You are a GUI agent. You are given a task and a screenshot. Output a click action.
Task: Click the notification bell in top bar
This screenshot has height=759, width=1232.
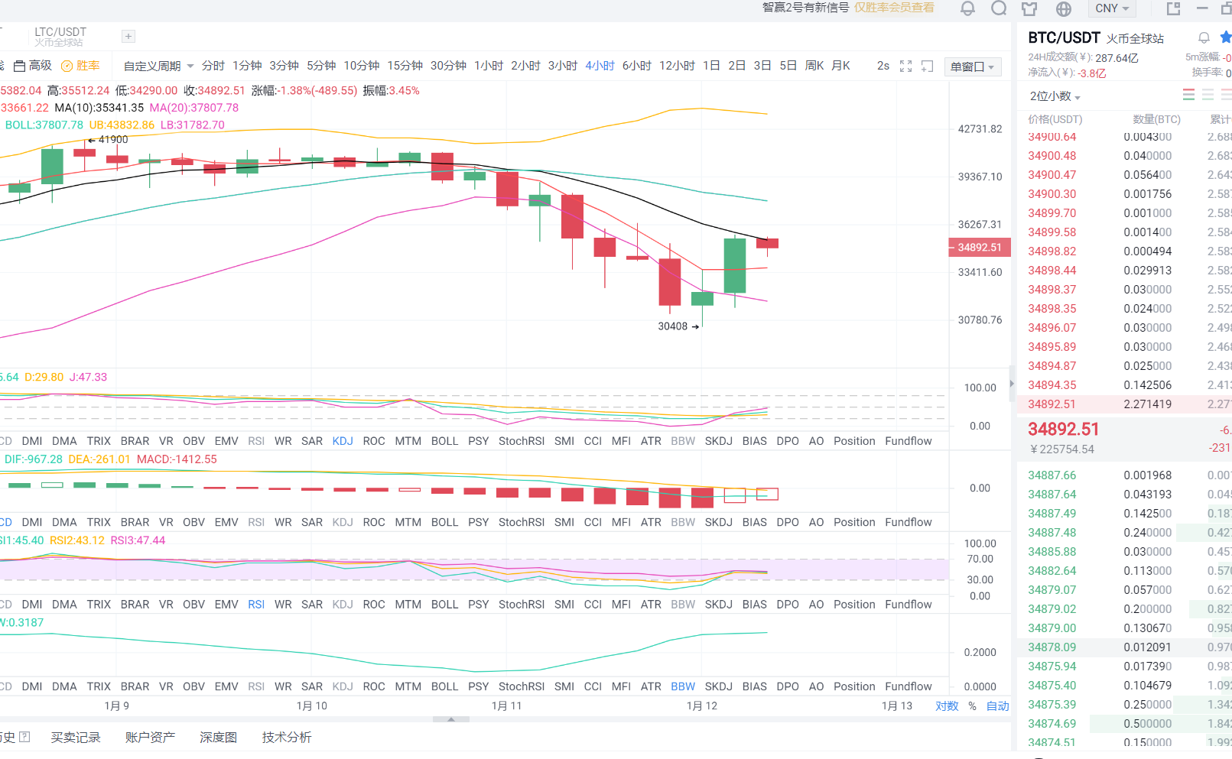point(967,8)
